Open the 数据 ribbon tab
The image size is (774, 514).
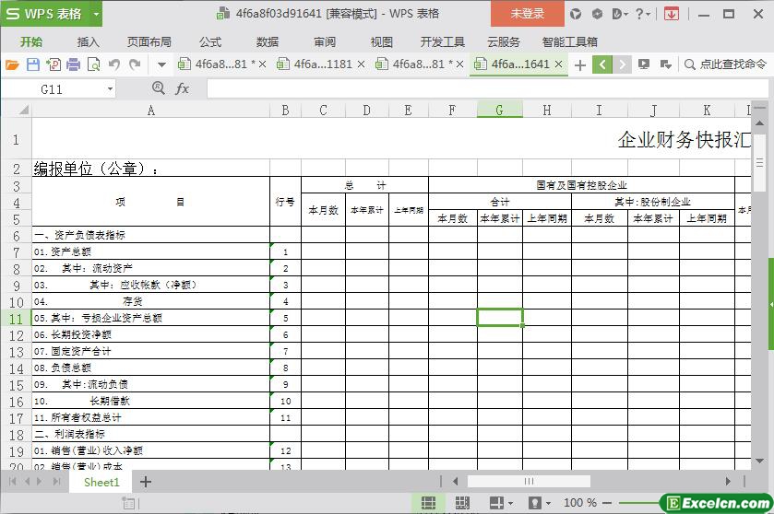click(268, 41)
